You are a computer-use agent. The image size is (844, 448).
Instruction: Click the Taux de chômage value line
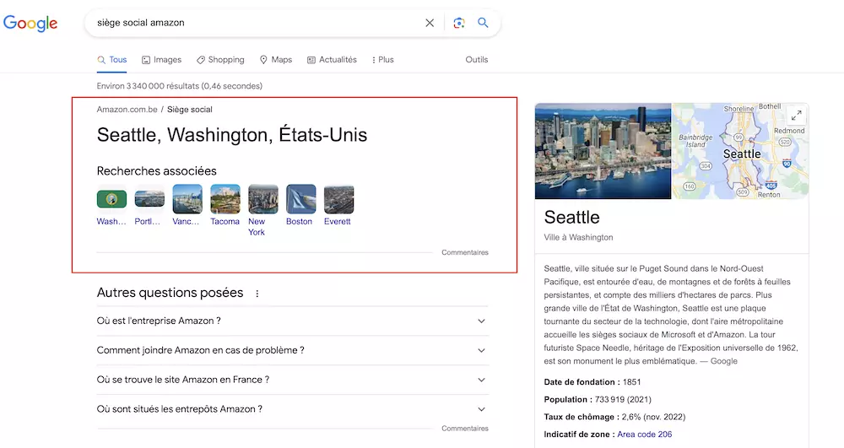(614, 417)
